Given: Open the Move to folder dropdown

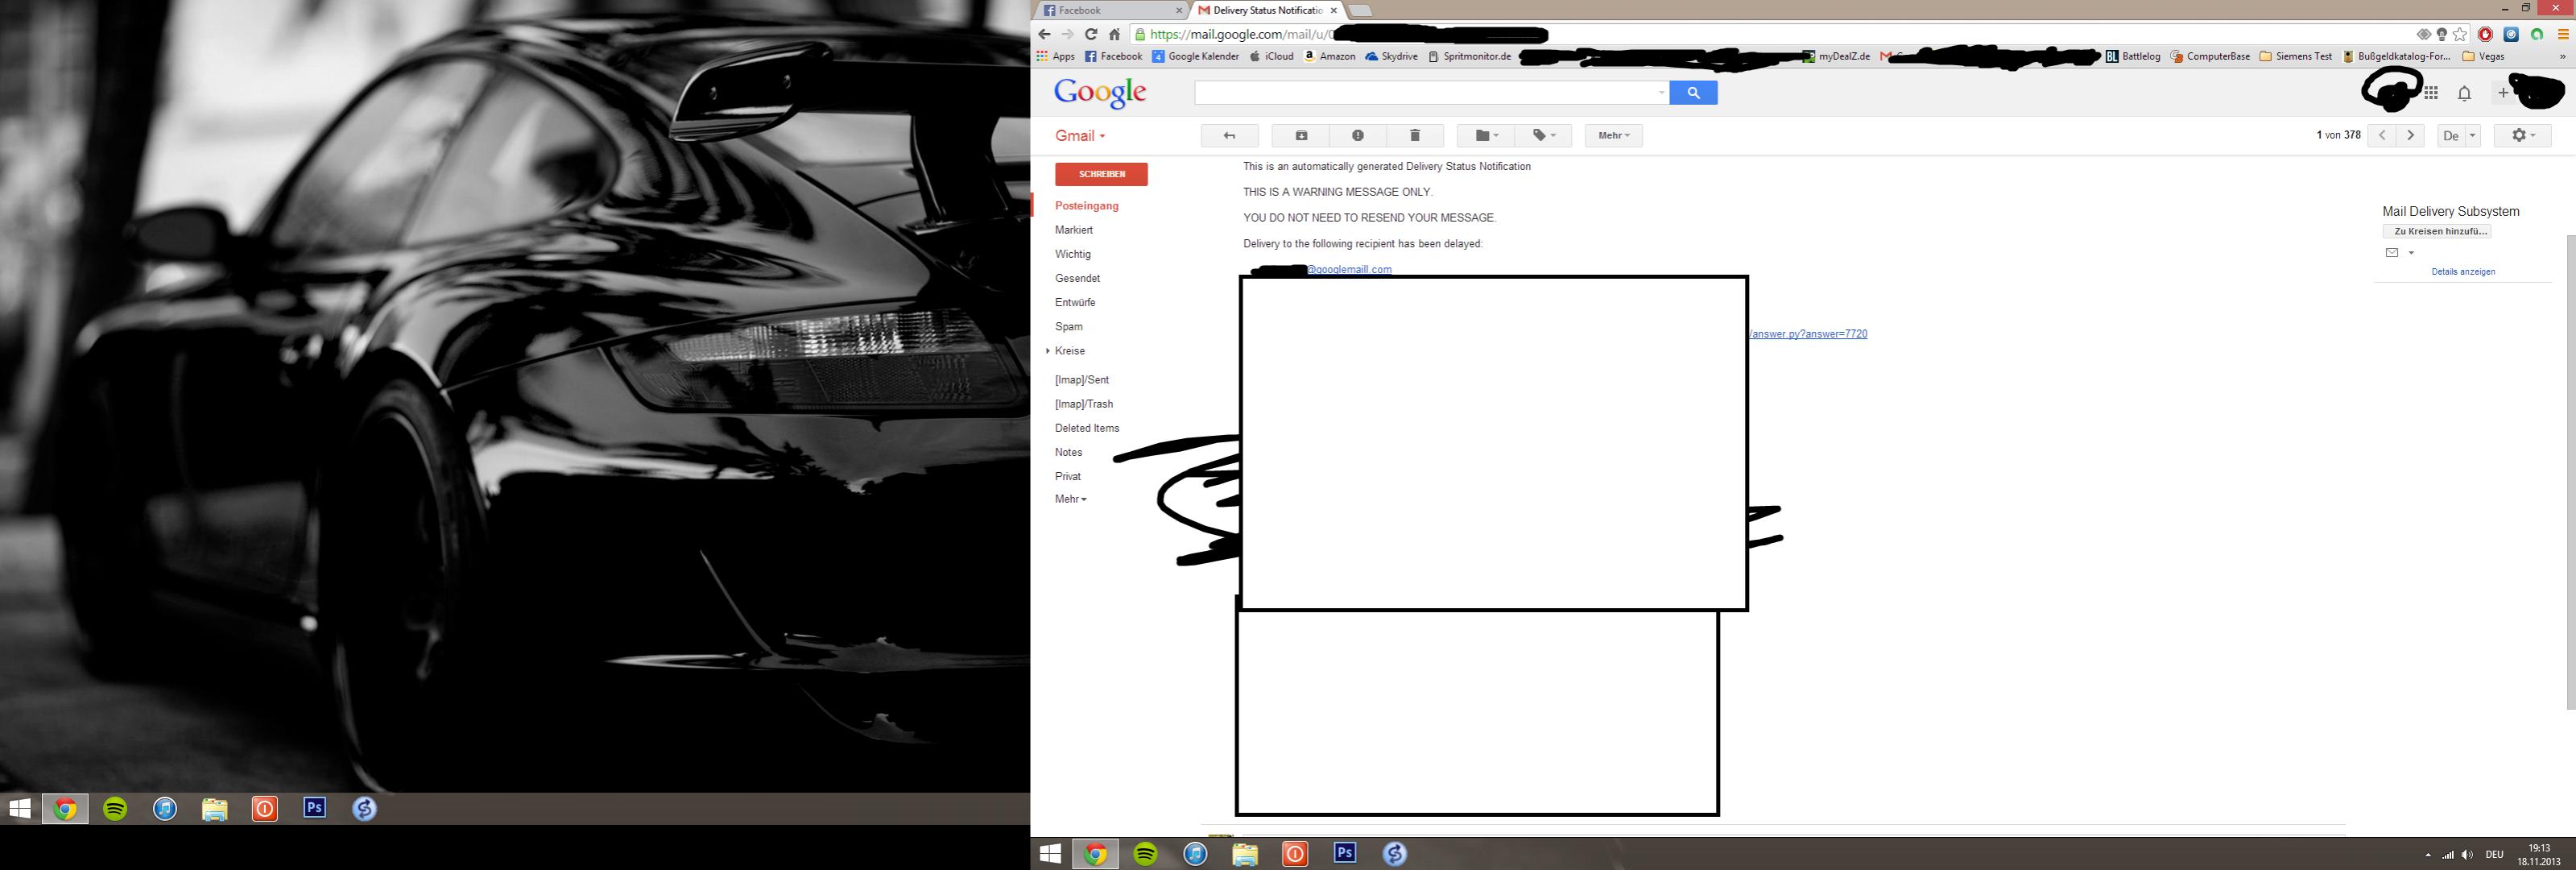Looking at the screenshot, I should click(x=1486, y=136).
